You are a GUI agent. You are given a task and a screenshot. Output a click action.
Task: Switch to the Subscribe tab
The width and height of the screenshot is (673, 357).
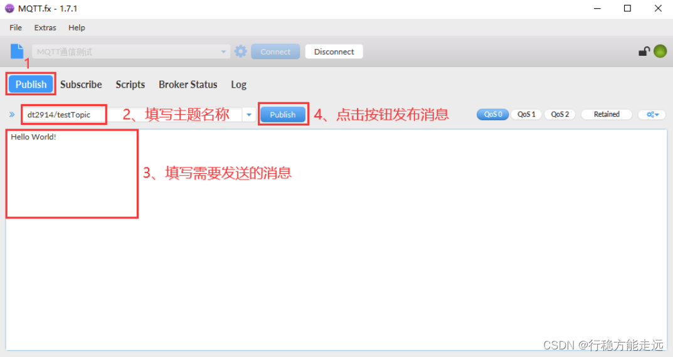(x=81, y=84)
